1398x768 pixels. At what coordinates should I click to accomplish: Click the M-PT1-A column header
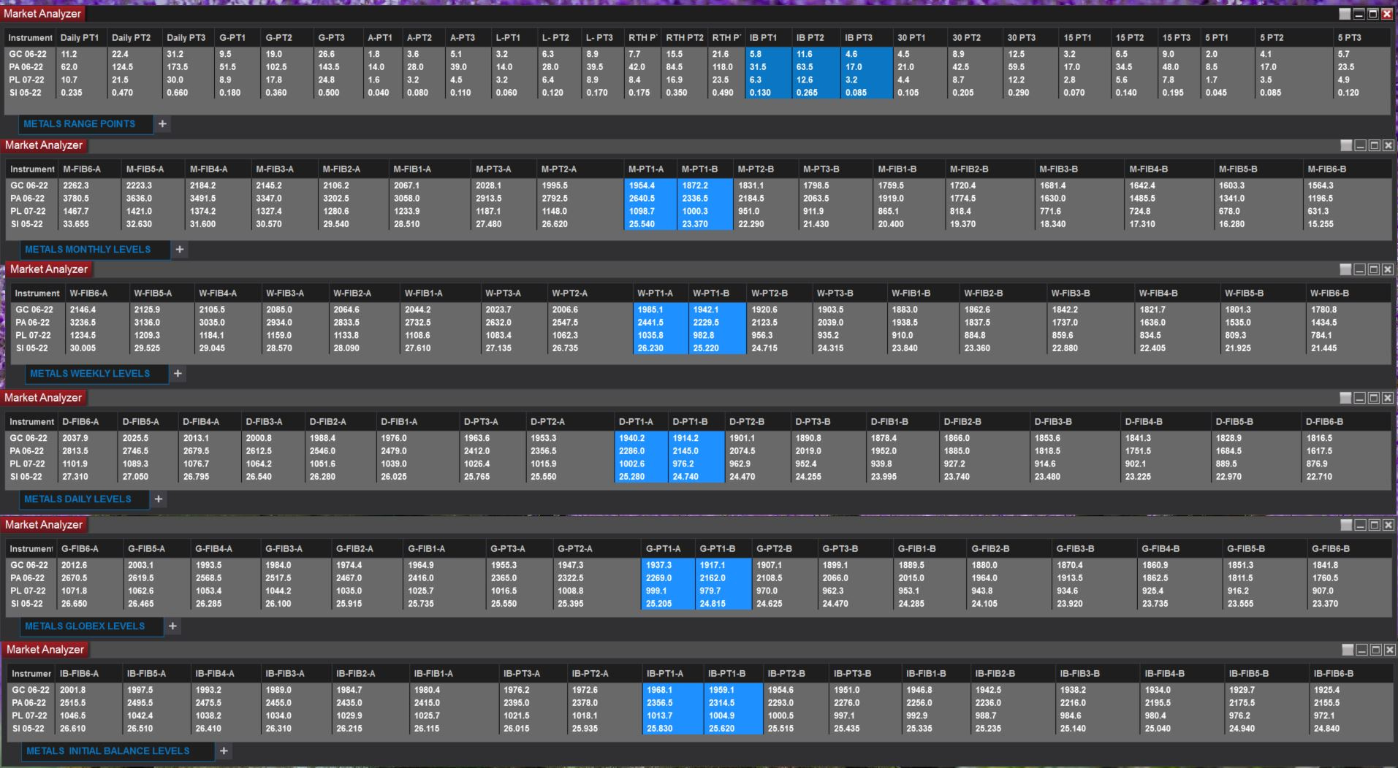(650, 169)
